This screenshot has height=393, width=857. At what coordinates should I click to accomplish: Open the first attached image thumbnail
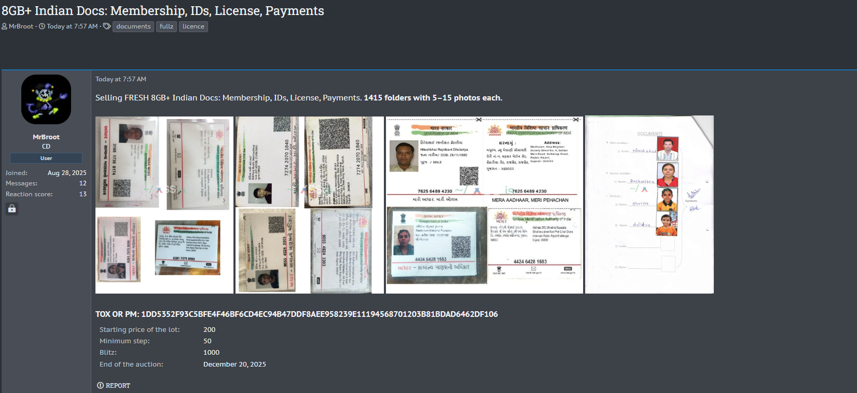[164, 205]
